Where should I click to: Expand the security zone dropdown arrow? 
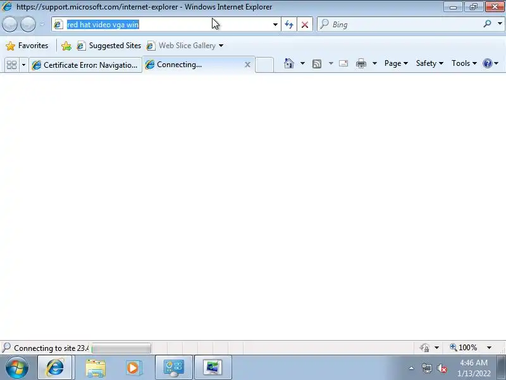436,348
